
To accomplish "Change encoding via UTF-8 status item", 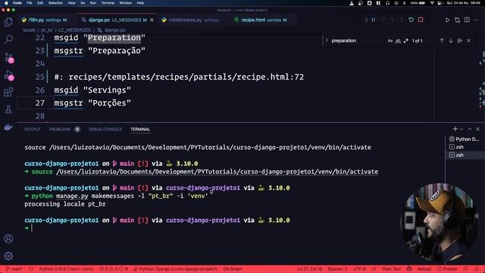I will pos(359,269).
